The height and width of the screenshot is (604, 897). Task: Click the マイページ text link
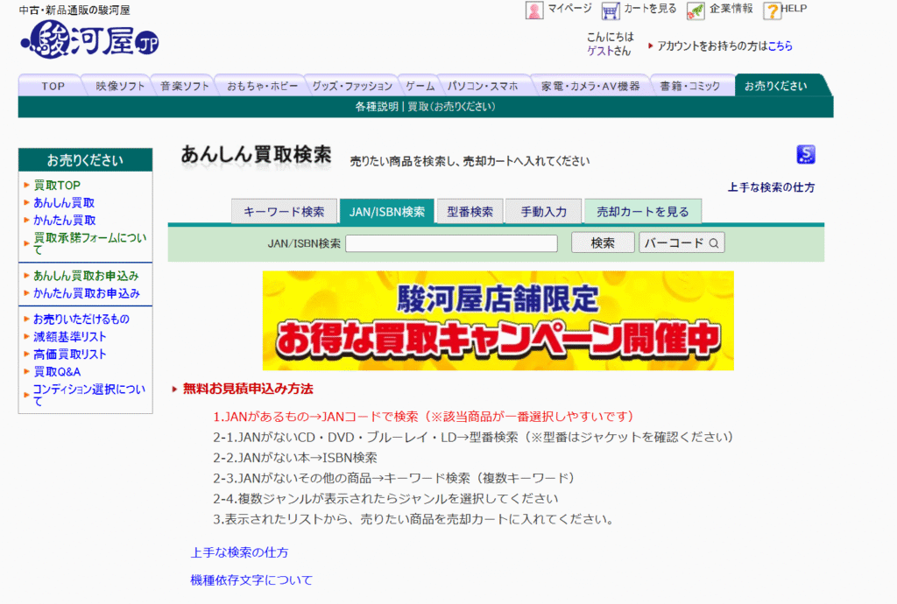pos(569,9)
